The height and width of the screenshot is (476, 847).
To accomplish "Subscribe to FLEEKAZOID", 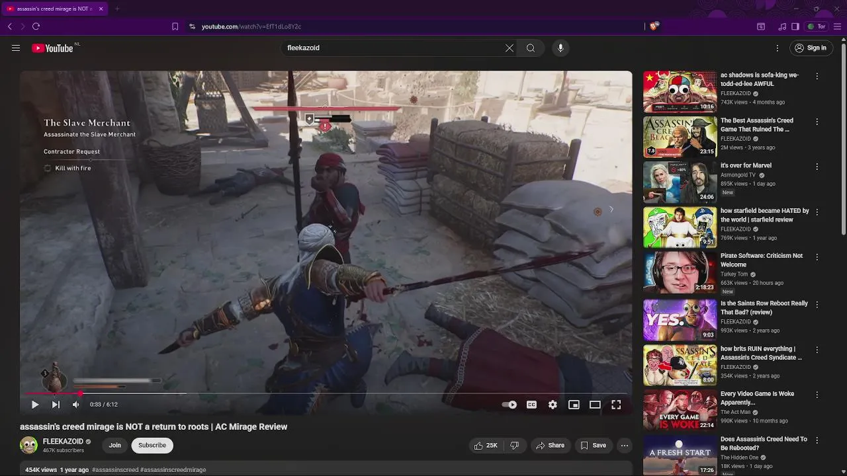I will [152, 446].
